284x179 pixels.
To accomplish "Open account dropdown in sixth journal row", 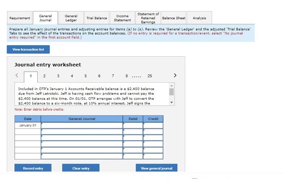I will 82,156.
